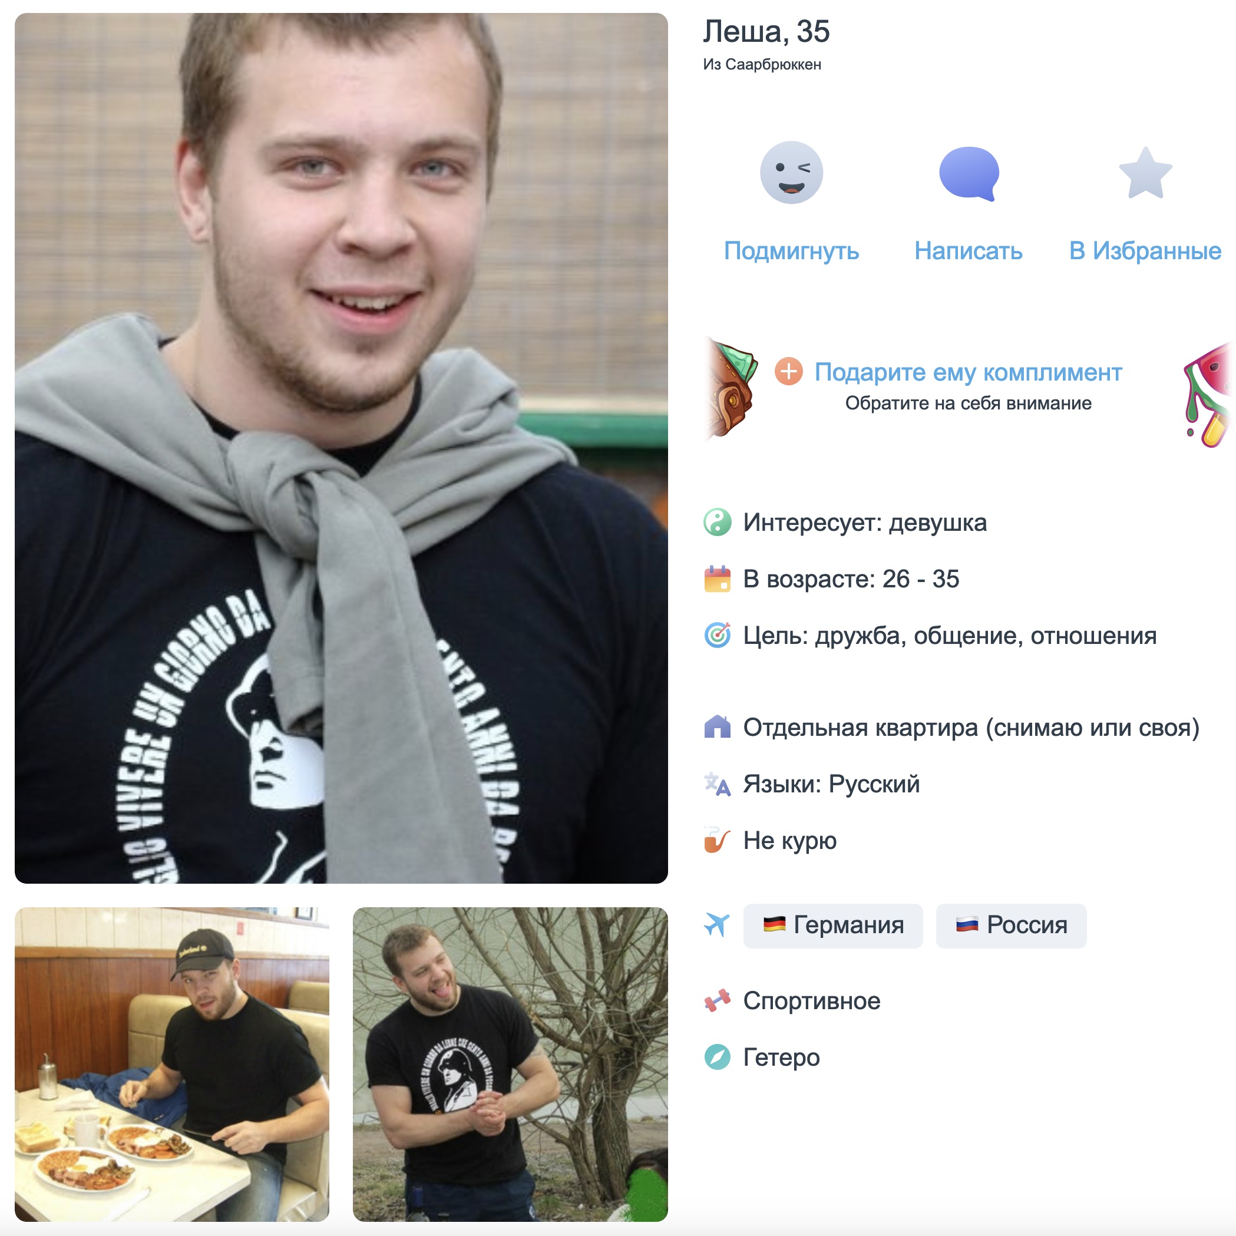Viewport: 1236px width, 1236px height.
Task: Click the yin-yang interest icon
Action: (x=717, y=523)
